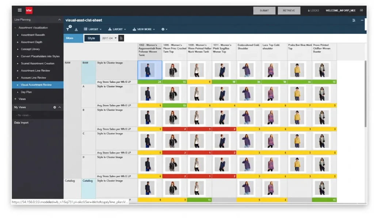This screenshot has height=218, width=374.
Task: Open the hamburger navigation menu
Action: click(20, 10)
